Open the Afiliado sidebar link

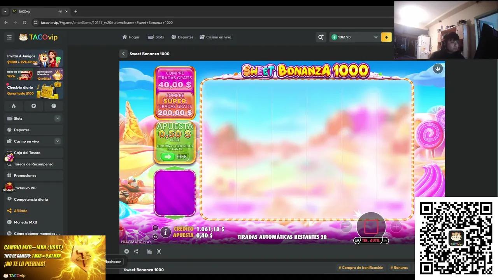point(34,211)
